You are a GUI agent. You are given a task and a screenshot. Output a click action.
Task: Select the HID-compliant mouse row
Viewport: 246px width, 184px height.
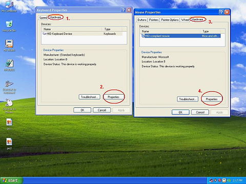click(x=180, y=36)
